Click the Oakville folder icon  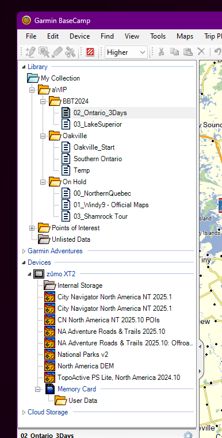(55, 136)
